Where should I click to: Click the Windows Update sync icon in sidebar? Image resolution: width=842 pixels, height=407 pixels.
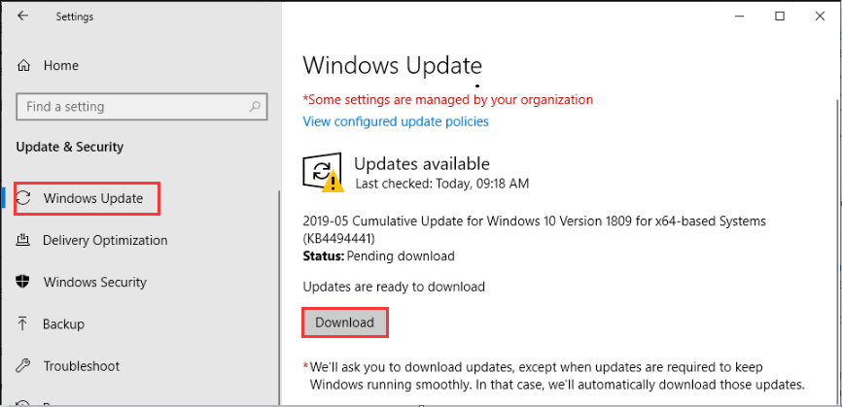click(23, 198)
